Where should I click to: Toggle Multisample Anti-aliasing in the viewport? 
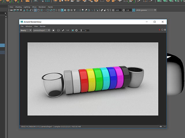pyautogui.click(x=89, y=10)
